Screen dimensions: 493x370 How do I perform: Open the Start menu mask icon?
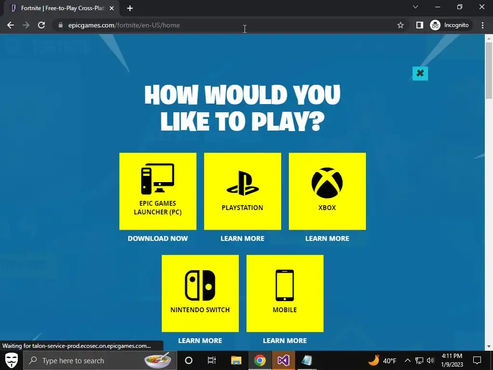(12, 360)
